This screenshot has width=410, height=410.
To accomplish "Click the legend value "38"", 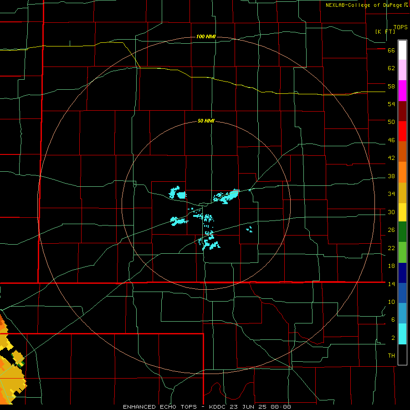I will [391, 176].
